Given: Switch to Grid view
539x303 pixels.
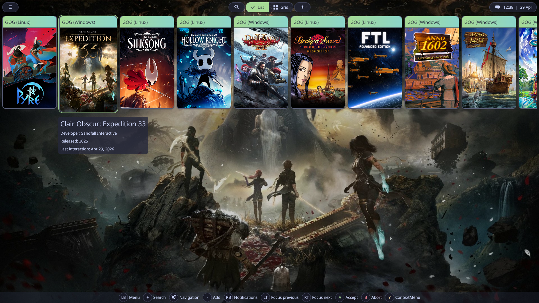Looking at the screenshot, I should [x=281, y=7].
